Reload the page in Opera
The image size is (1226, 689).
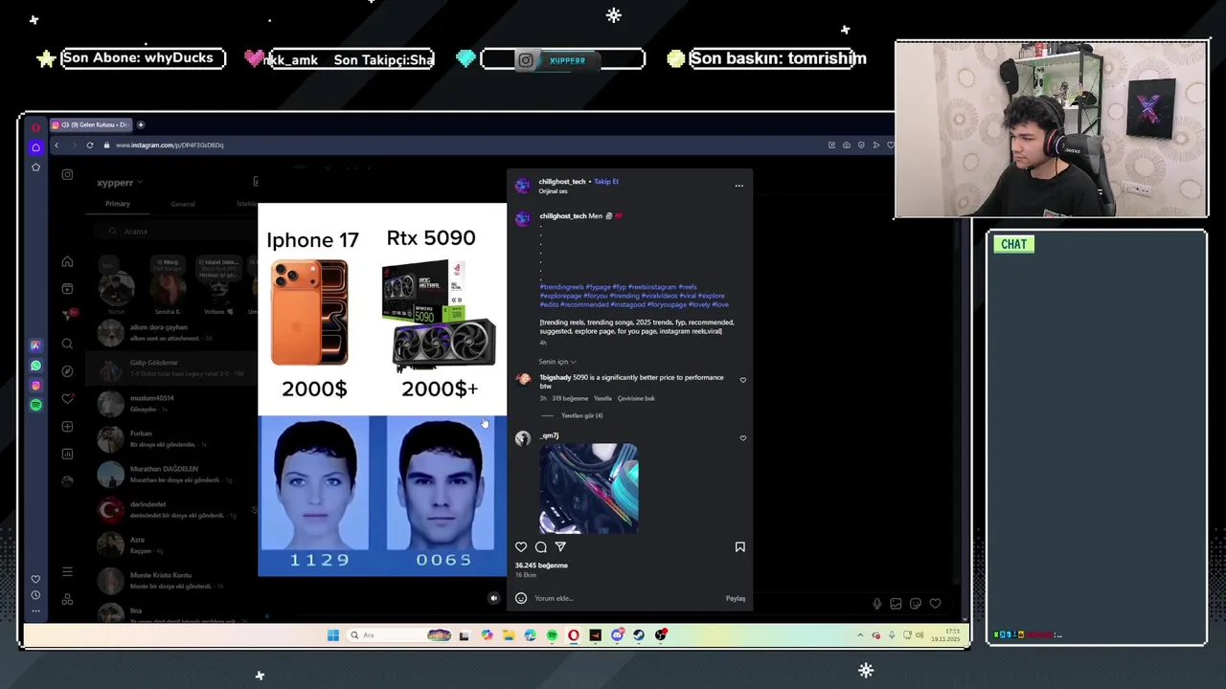click(90, 145)
